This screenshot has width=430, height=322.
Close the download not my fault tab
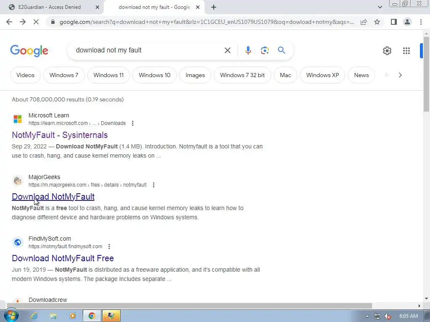[198, 7]
